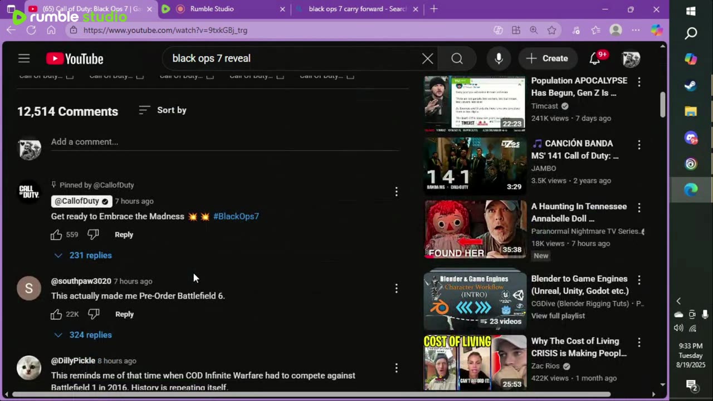This screenshot has height=401, width=713.
Task: Go to the Edge home page button
Action: click(51, 30)
